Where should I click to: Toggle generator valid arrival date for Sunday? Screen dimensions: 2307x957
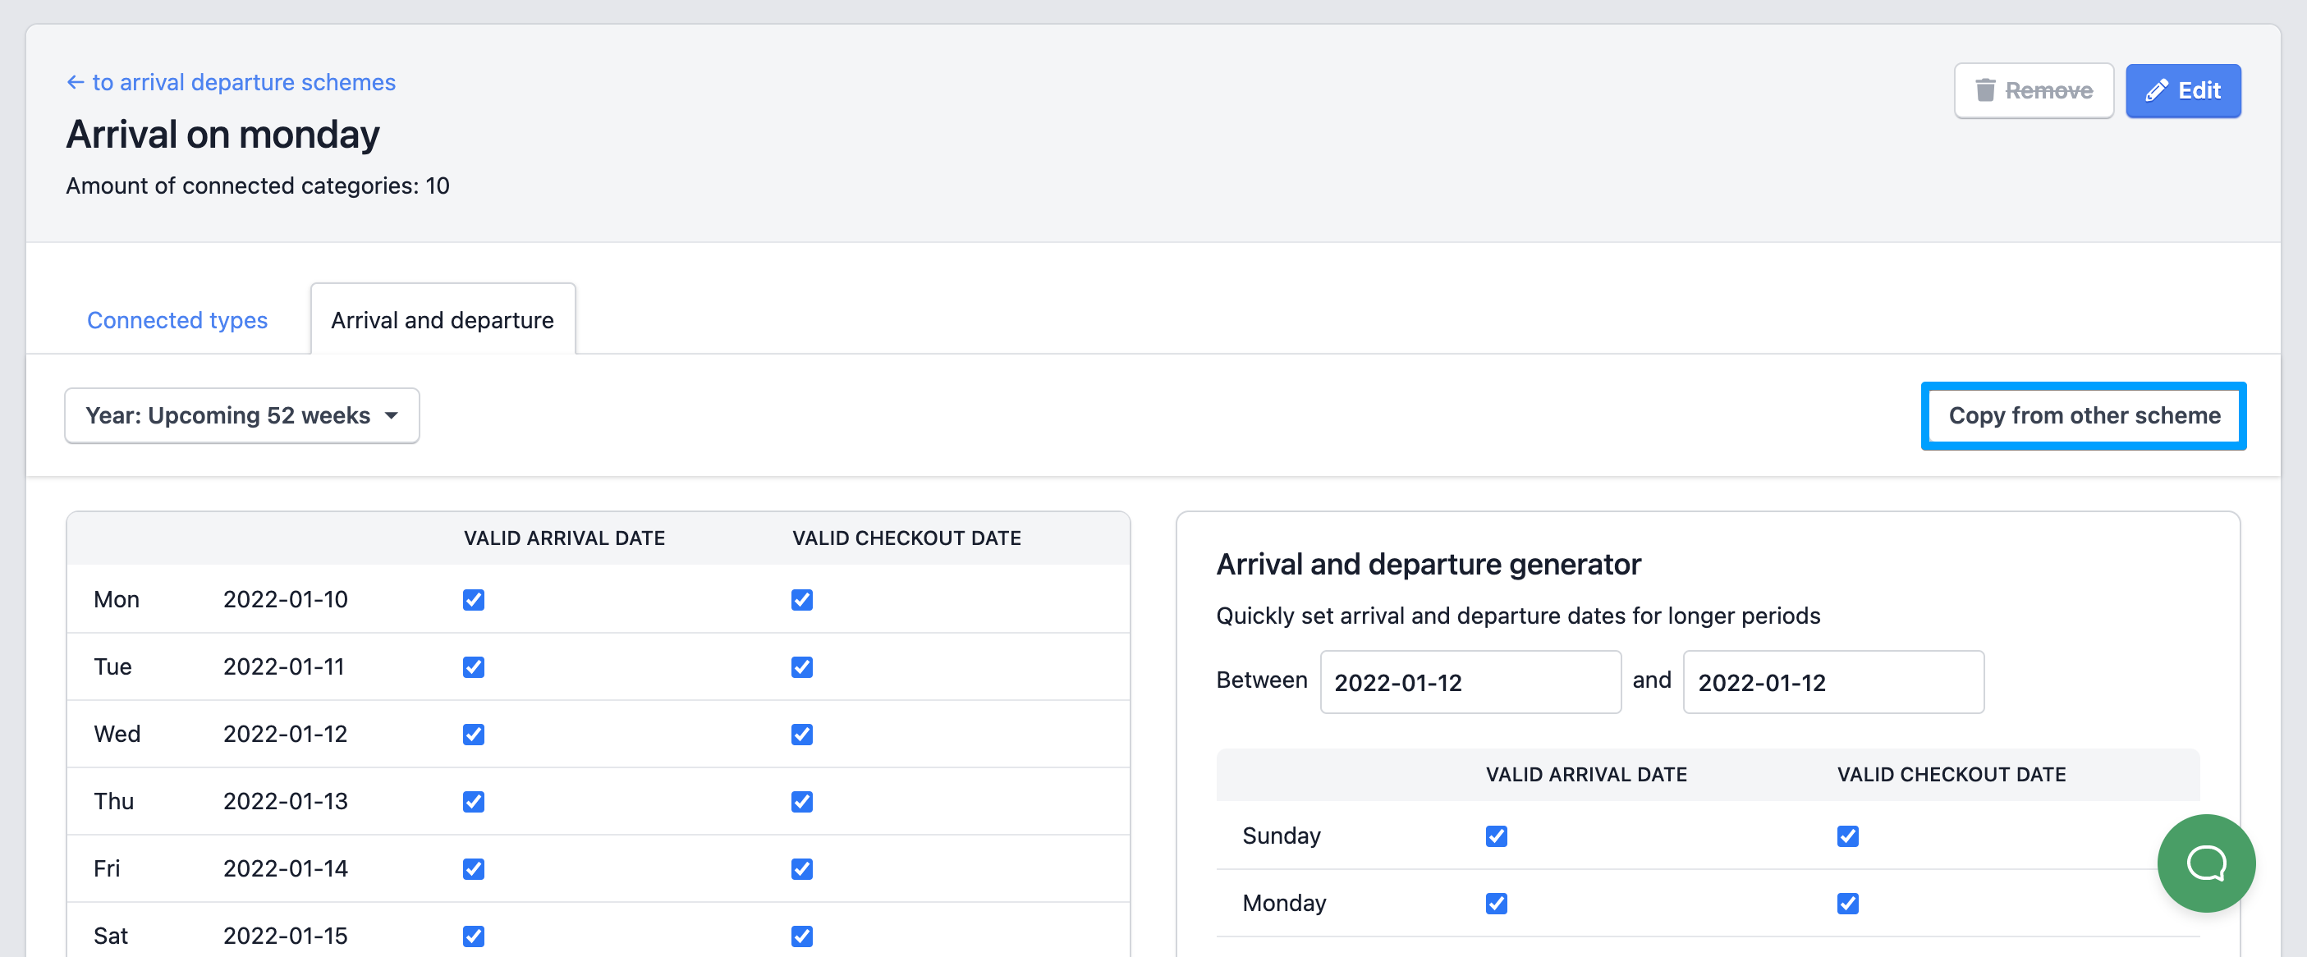pyautogui.click(x=1496, y=836)
